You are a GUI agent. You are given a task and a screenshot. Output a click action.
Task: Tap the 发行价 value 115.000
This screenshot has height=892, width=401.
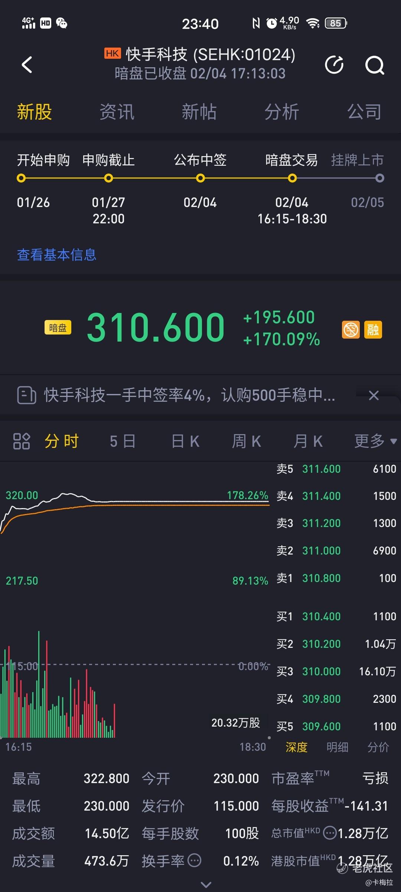pos(236,806)
